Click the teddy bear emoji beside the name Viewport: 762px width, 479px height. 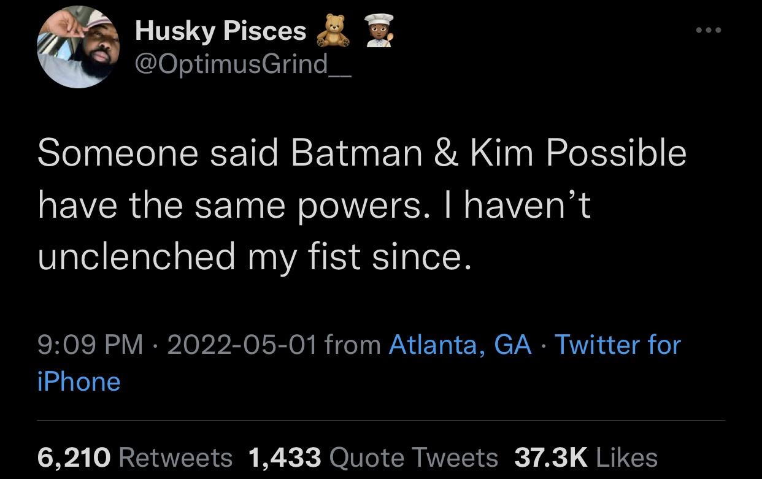[332, 31]
